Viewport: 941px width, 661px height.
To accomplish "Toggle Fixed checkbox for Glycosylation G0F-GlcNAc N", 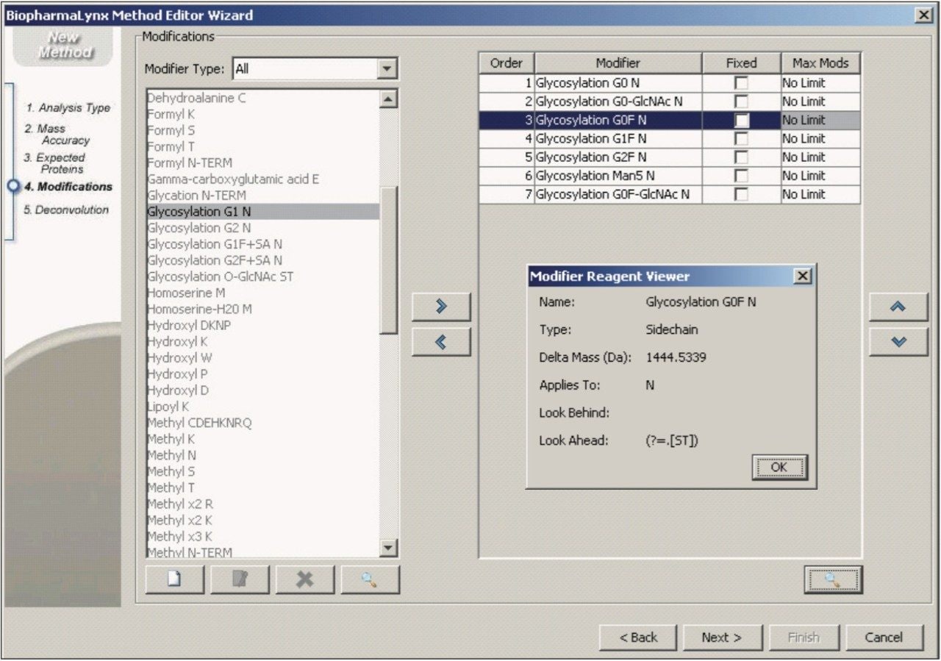I will pyautogui.click(x=741, y=194).
